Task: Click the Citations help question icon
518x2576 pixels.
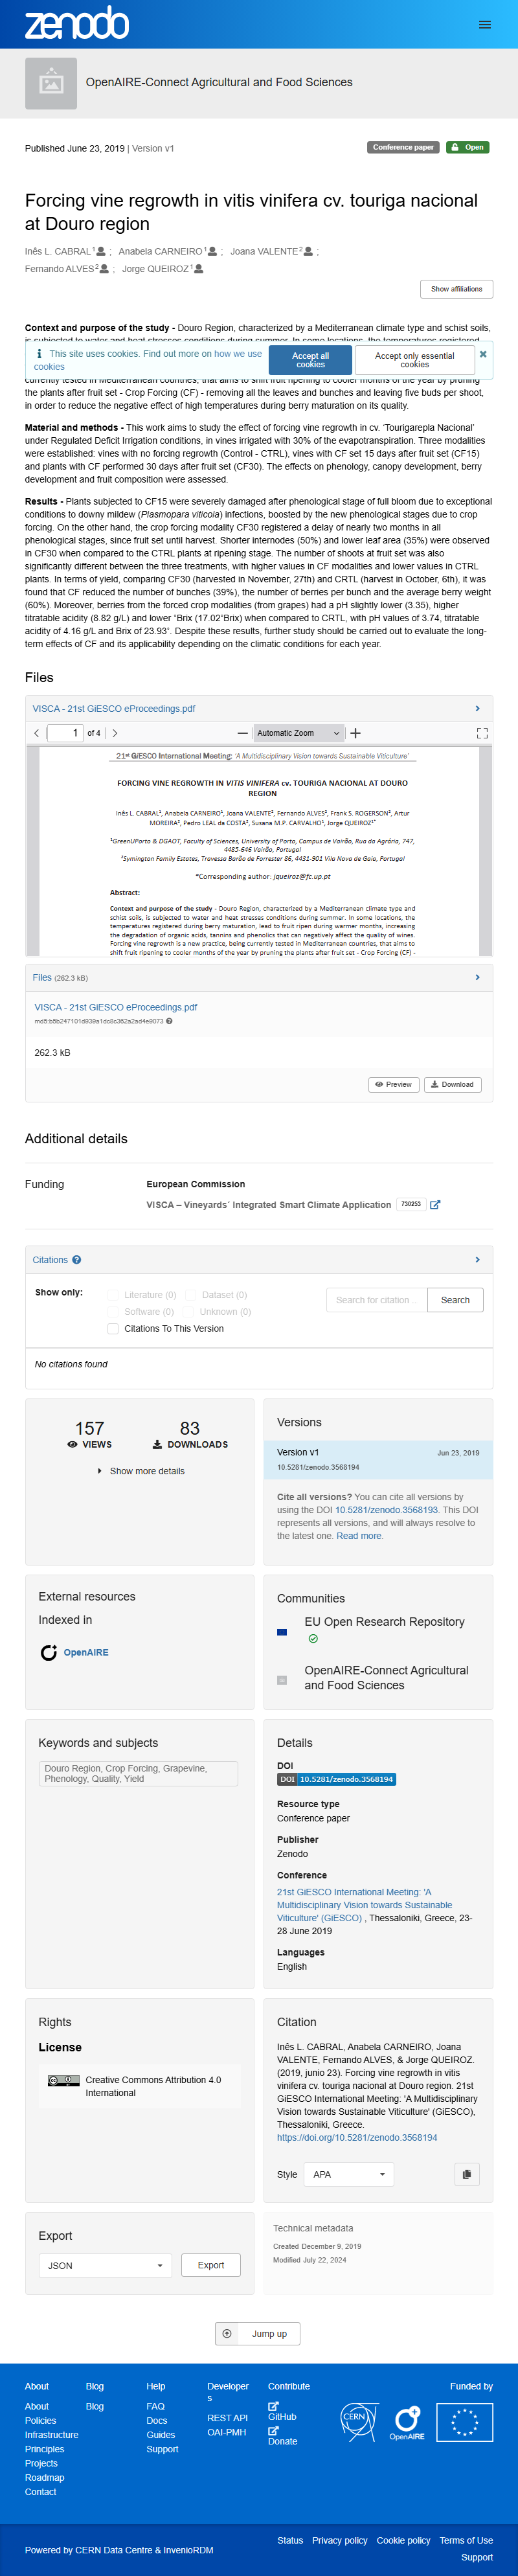Action: pyautogui.click(x=77, y=1260)
